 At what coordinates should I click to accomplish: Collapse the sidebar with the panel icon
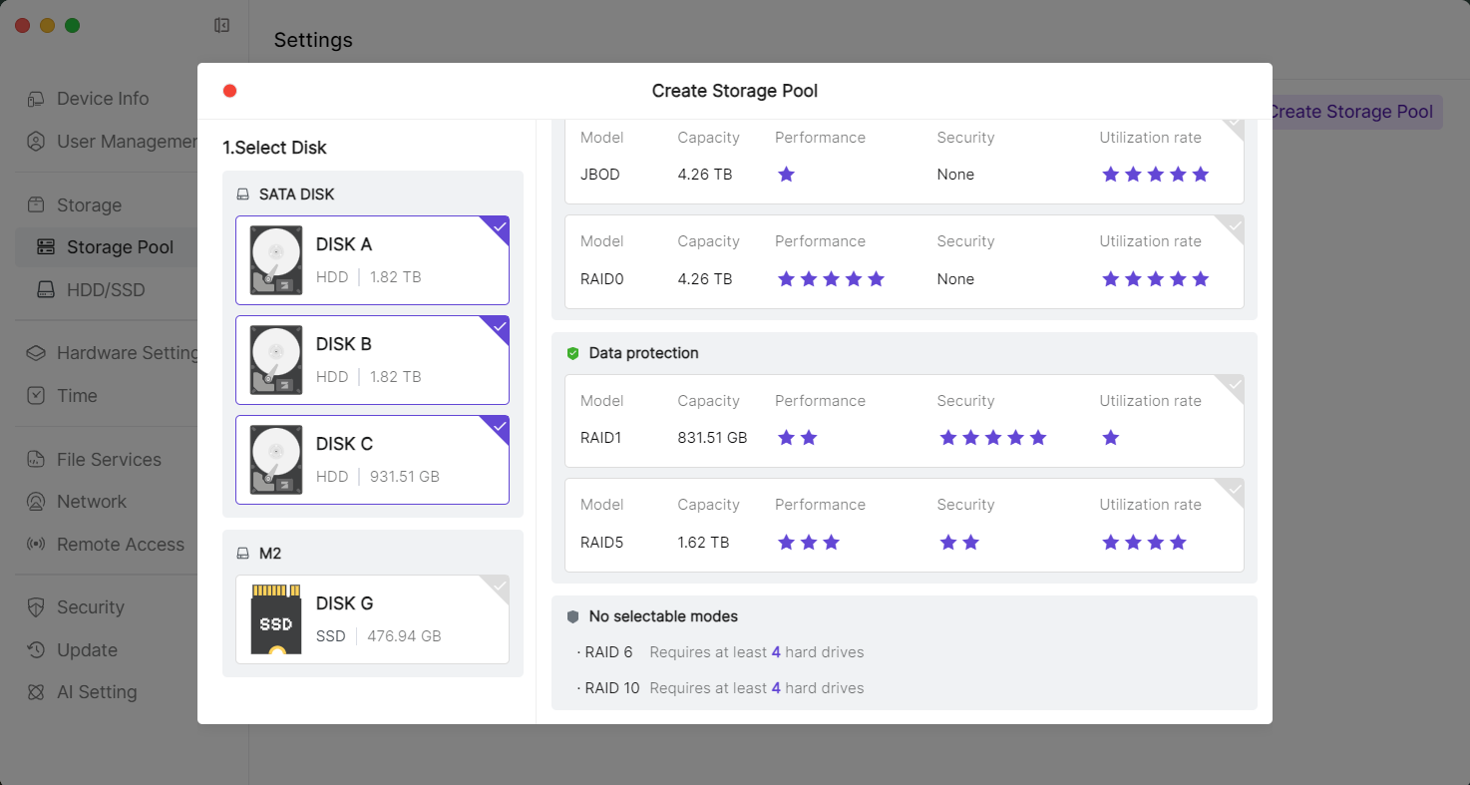(222, 26)
